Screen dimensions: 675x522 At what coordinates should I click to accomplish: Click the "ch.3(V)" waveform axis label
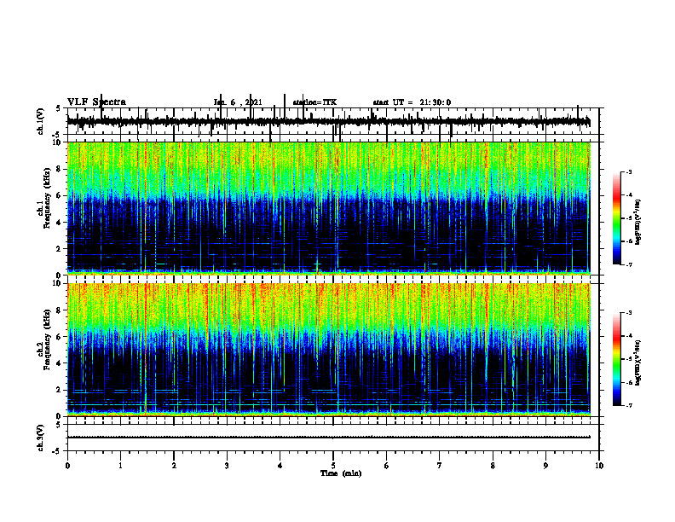41,438
